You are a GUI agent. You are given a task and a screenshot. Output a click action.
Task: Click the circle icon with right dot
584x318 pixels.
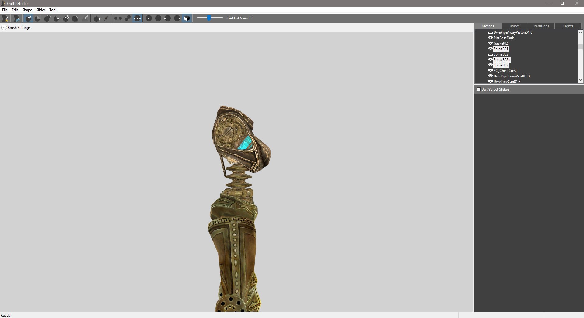(x=177, y=18)
